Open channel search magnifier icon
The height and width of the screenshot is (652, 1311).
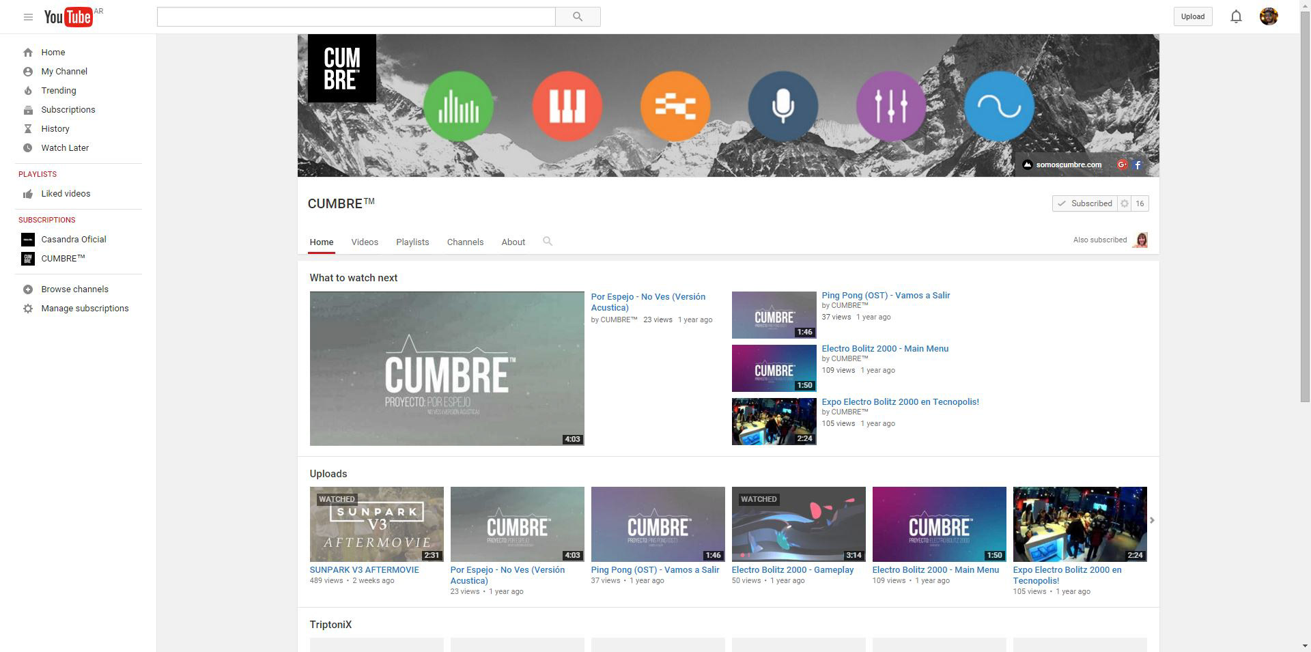(548, 242)
